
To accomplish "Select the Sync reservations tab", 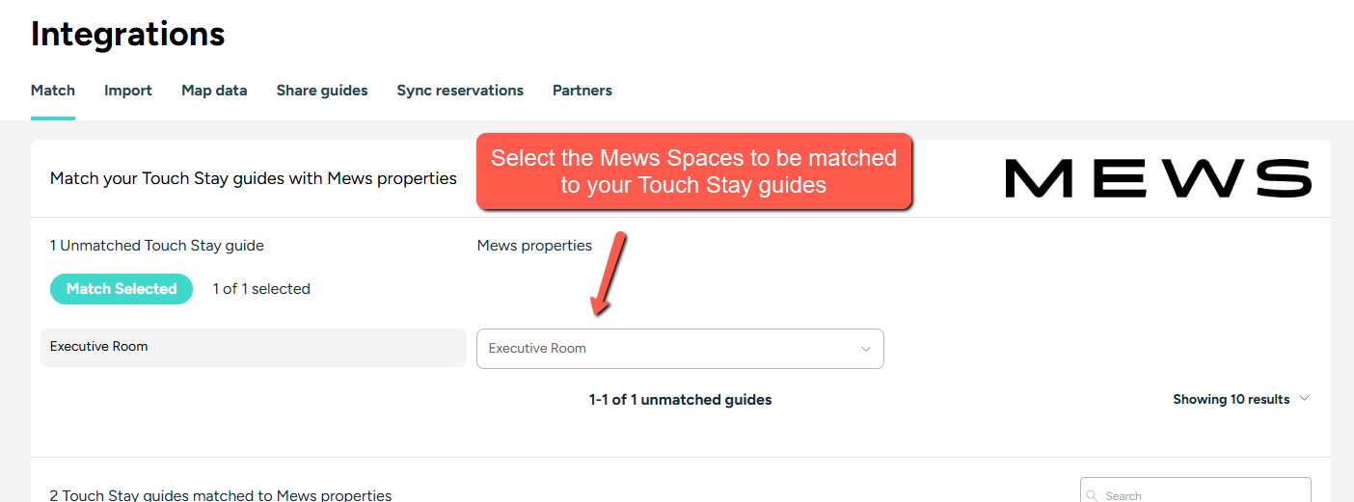I will (x=460, y=91).
